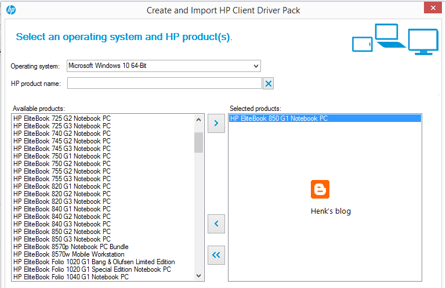This screenshot has height=288, width=446.
Task: Select HP EliteBook Folio 1040 G1 Notebook PC
Action: [71, 277]
